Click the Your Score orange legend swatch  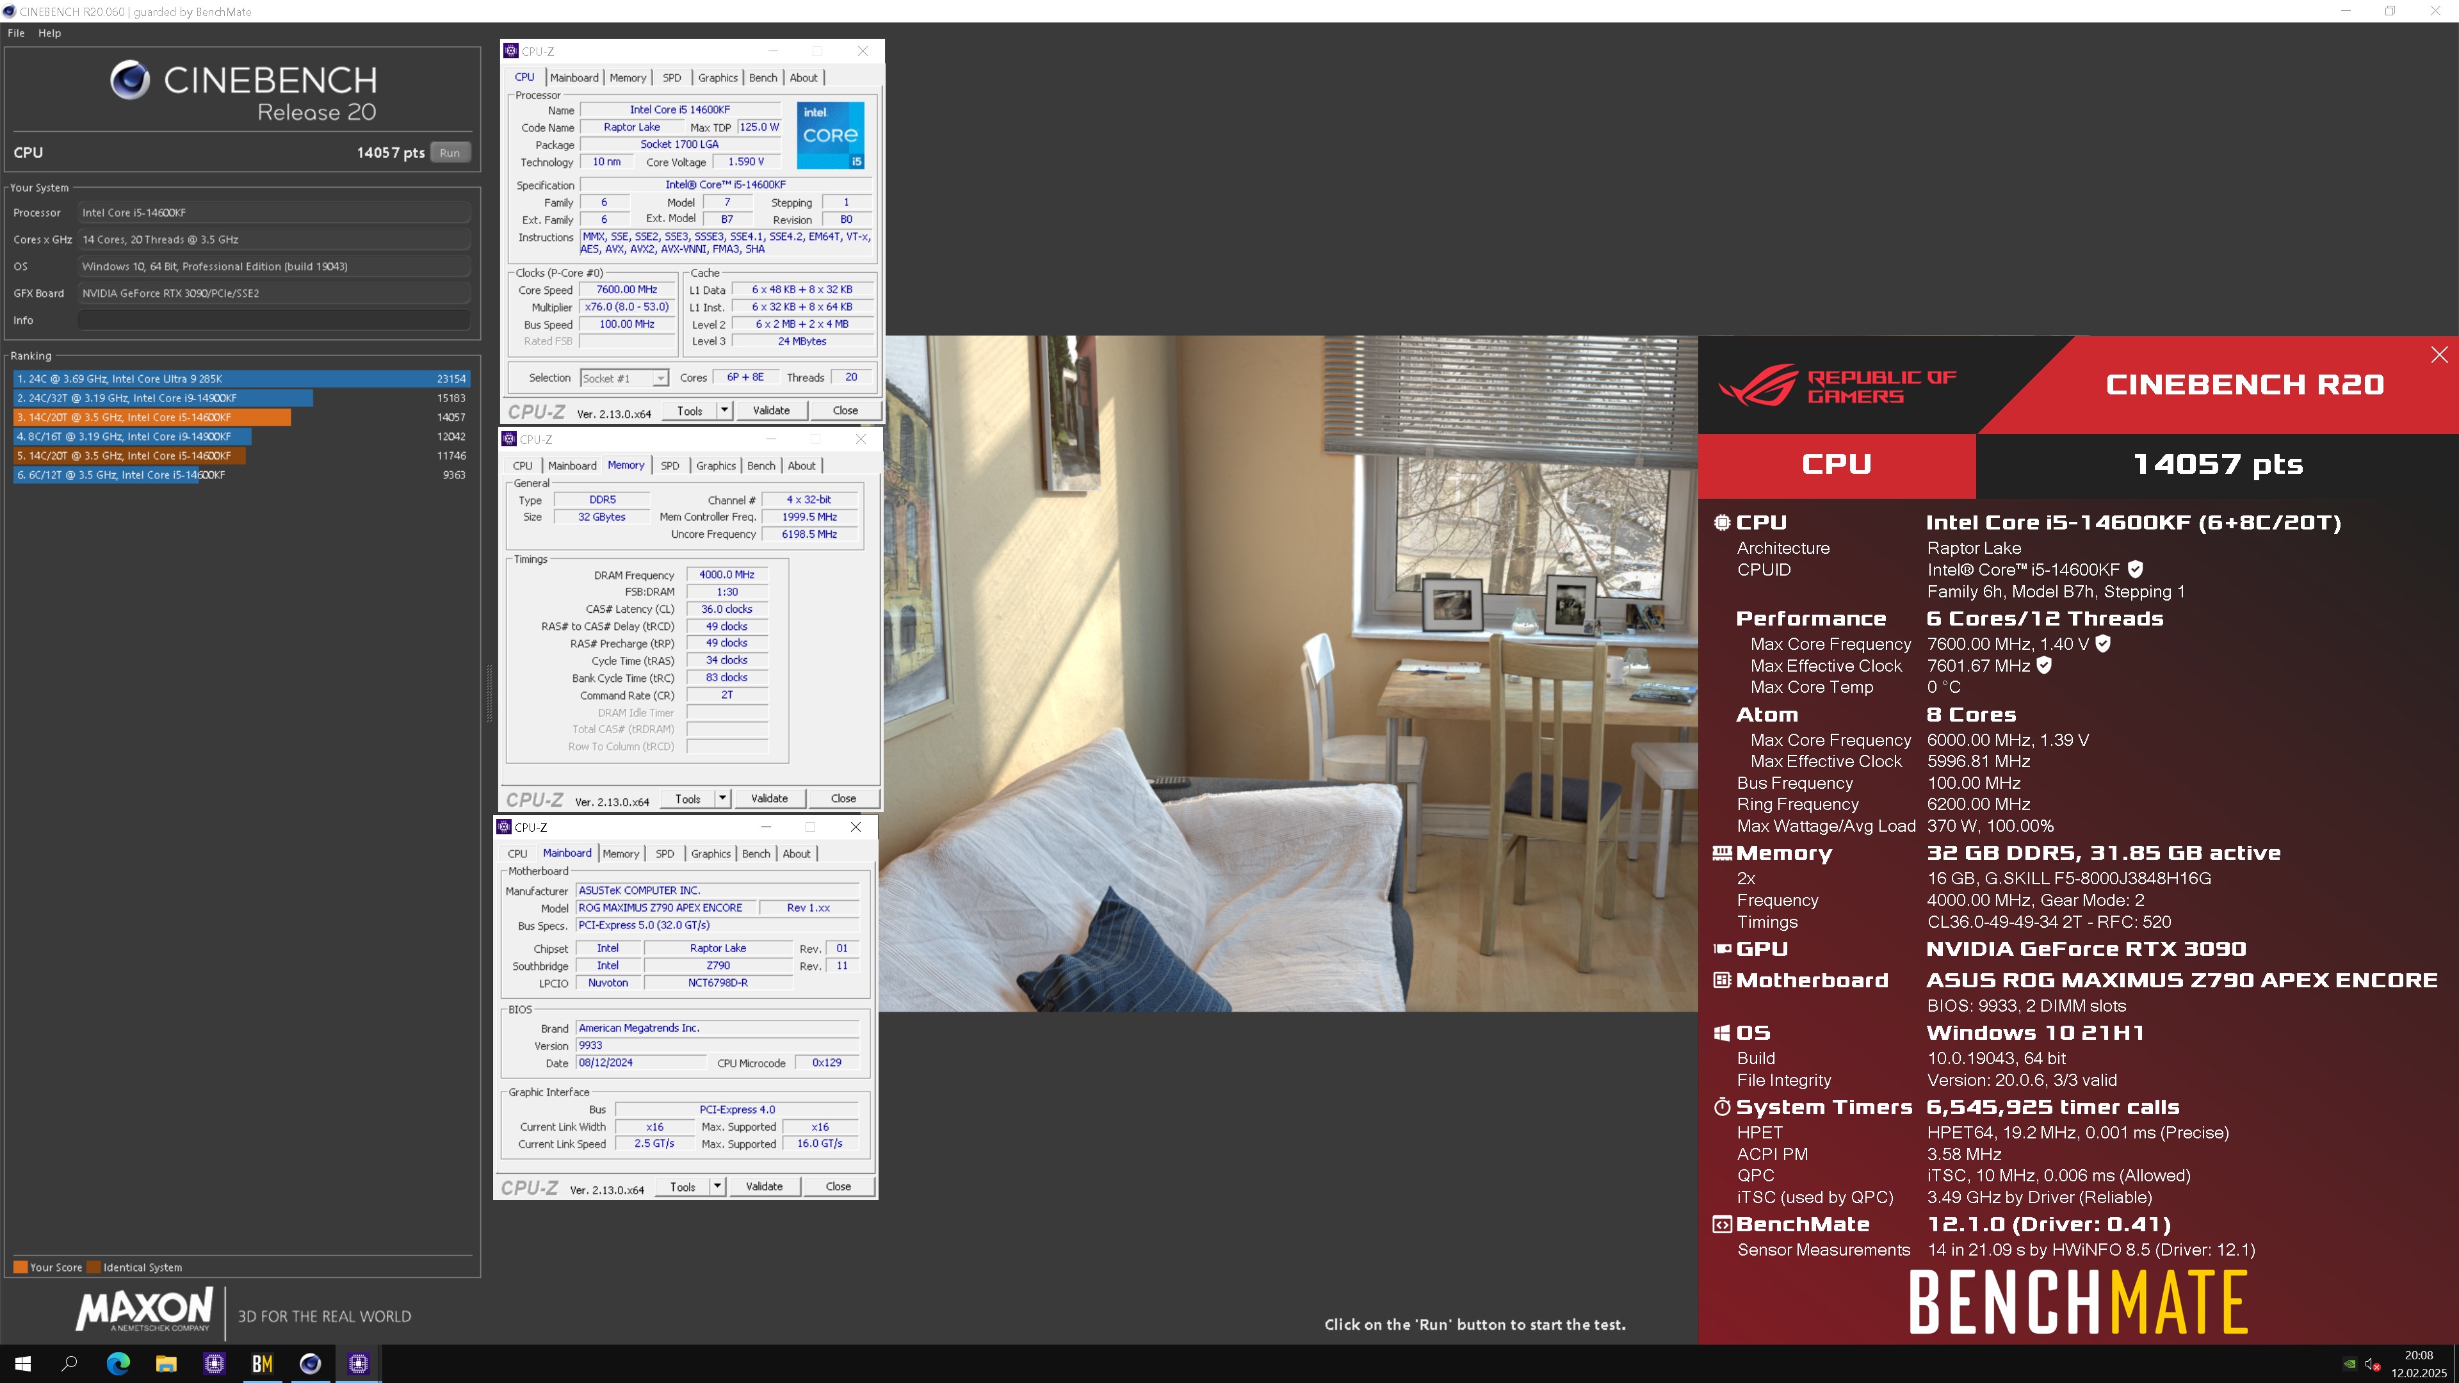click(20, 1268)
